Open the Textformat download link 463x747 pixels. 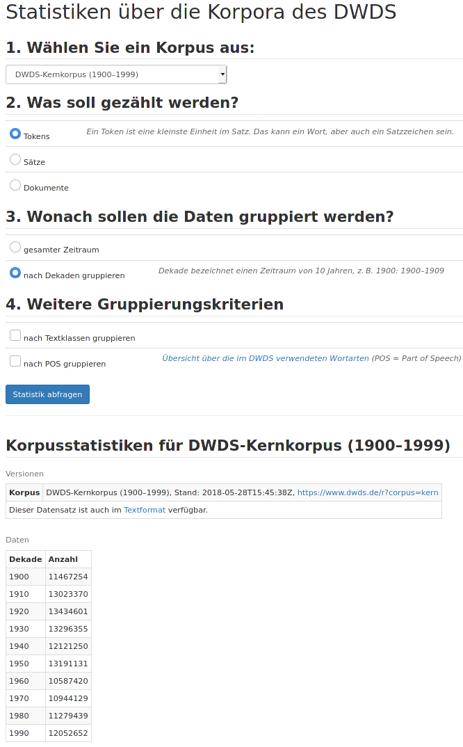(145, 510)
